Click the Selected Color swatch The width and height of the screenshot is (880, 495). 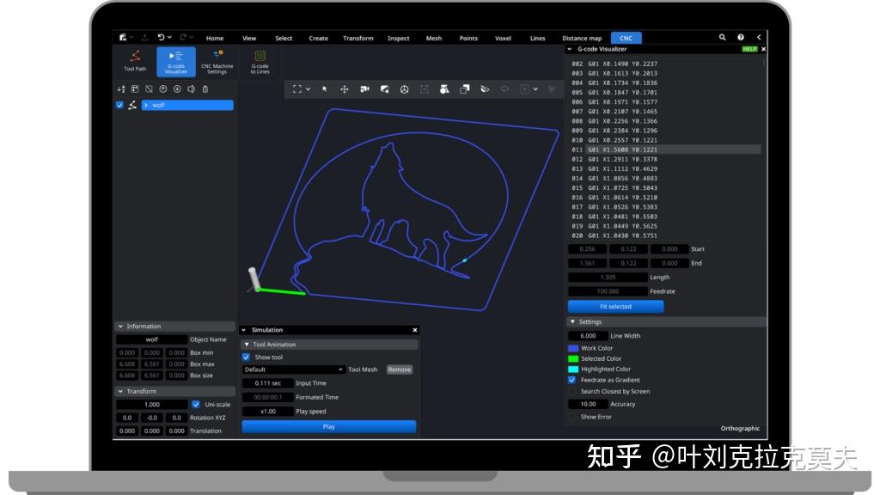[573, 358]
